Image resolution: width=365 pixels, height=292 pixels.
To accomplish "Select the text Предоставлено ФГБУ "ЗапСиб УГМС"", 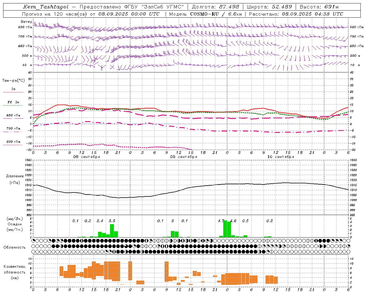I will click(132, 7).
